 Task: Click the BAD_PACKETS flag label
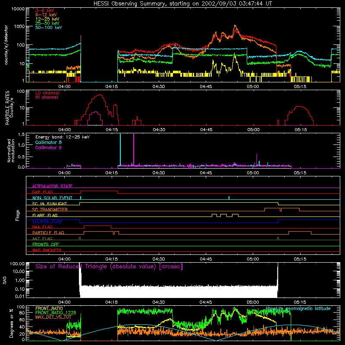pos(47,250)
